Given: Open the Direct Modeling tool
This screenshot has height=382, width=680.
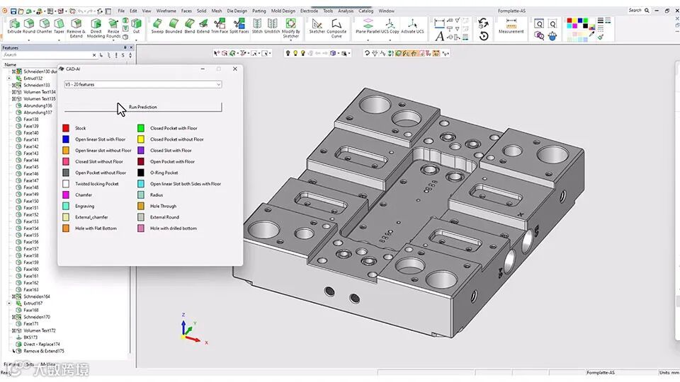Looking at the screenshot, I should pos(96,28).
